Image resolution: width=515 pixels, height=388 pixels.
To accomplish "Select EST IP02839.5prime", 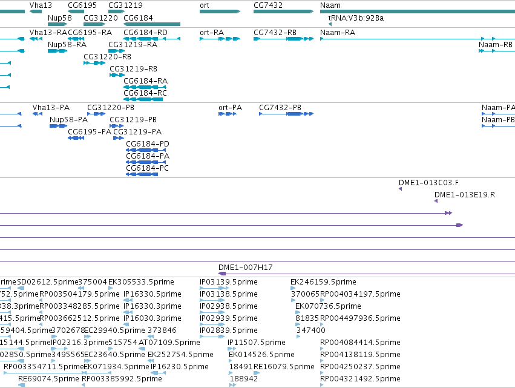I will [x=212, y=337].
